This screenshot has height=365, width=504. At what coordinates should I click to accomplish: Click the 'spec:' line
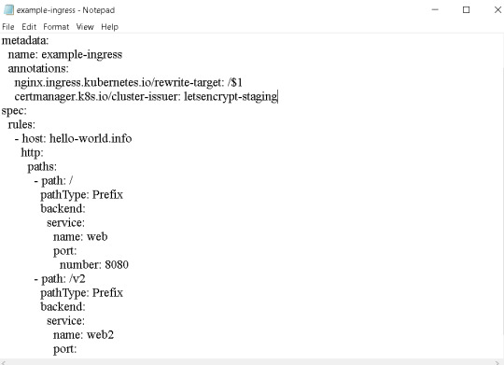(14, 111)
